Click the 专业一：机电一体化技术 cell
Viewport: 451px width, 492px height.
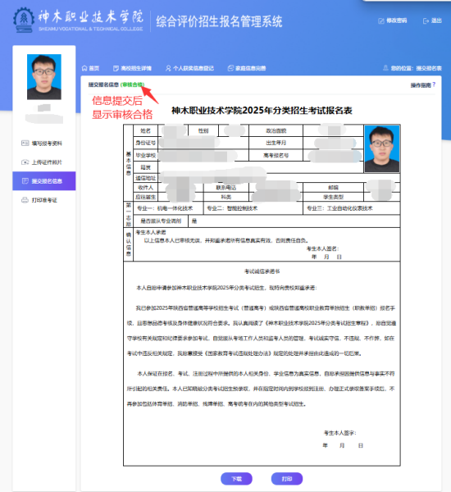[168, 208]
